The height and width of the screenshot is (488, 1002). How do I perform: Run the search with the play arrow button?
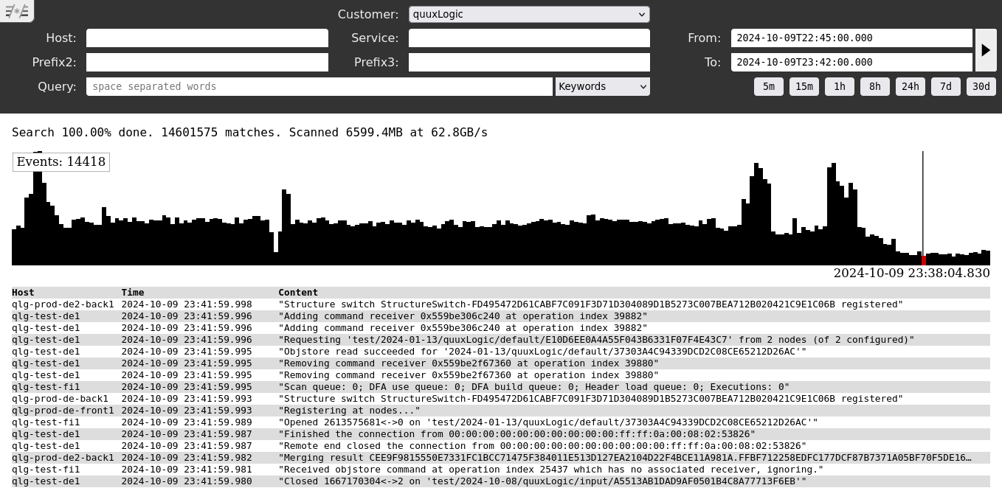click(986, 50)
